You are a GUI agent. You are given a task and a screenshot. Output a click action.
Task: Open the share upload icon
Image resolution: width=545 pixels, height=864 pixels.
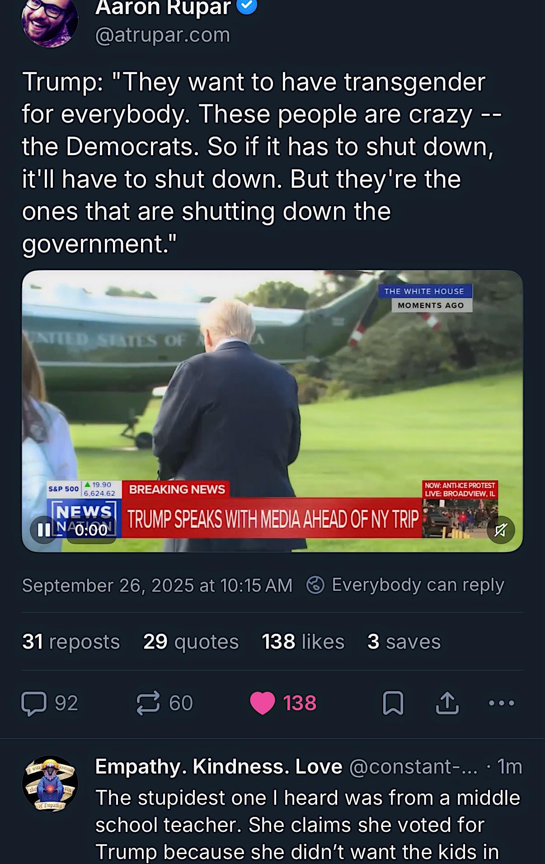tap(447, 703)
